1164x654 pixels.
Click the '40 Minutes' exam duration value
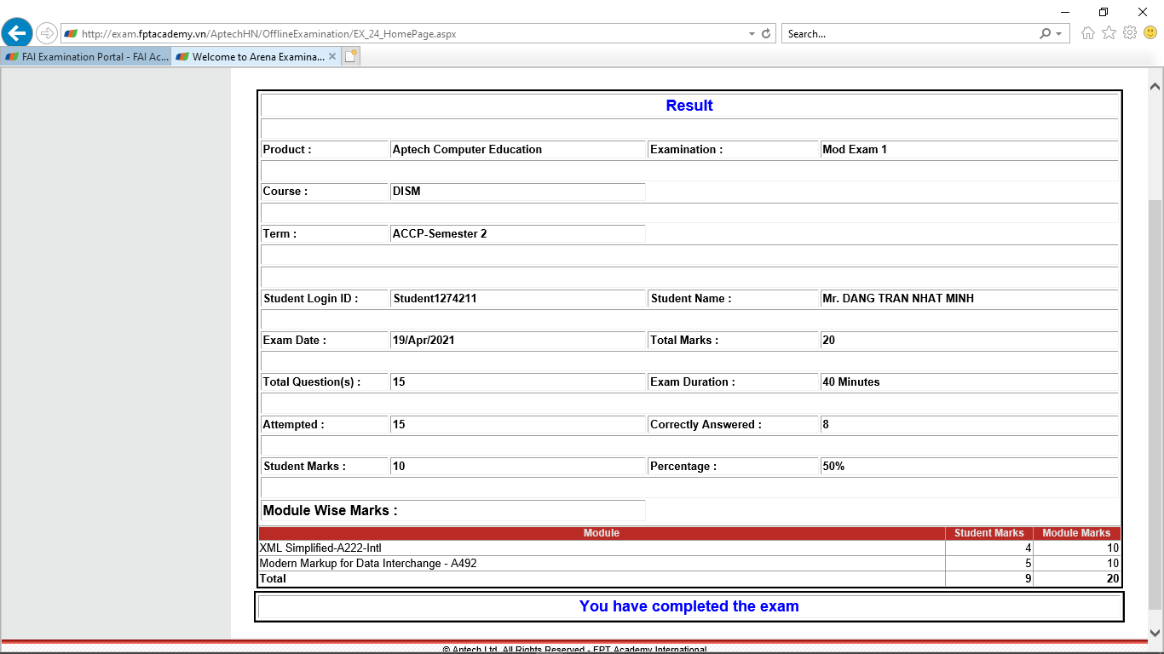click(x=851, y=381)
